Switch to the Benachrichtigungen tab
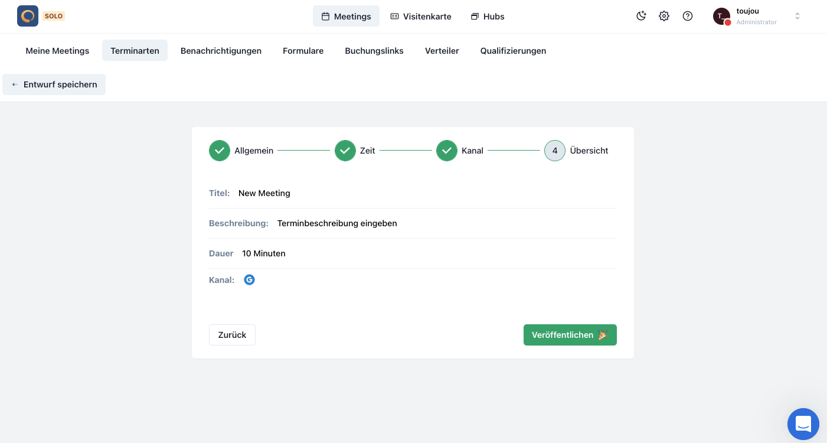Screen dimensions: 827x443 [x=221, y=51]
